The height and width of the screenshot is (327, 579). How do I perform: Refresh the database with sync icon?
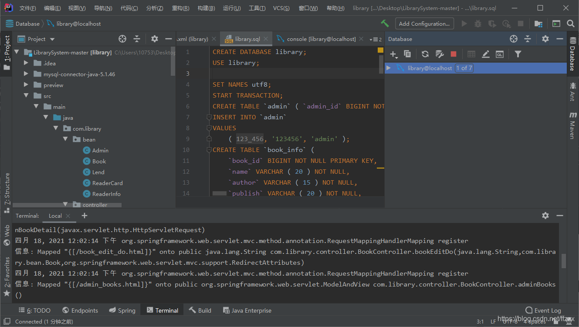click(x=425, y=54)
